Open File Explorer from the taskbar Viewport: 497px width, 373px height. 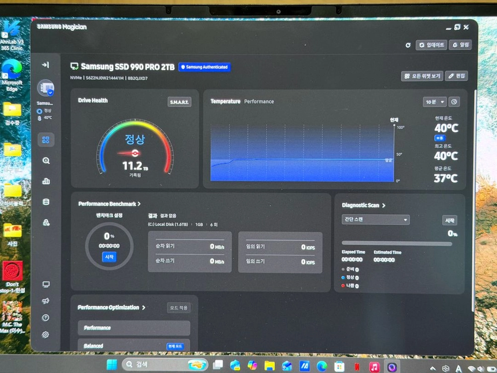270,366
